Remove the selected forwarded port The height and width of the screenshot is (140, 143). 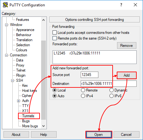tap(127, 46)
